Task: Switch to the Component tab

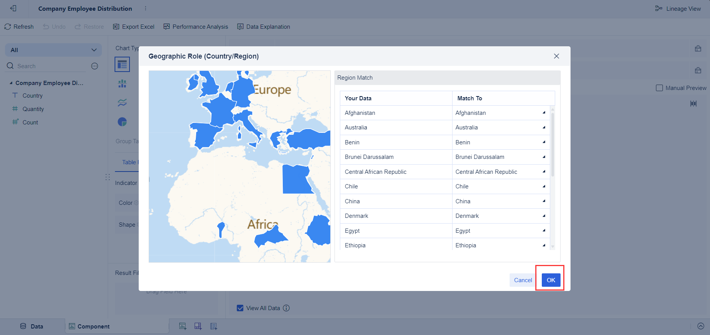Action: pos(89,326)
